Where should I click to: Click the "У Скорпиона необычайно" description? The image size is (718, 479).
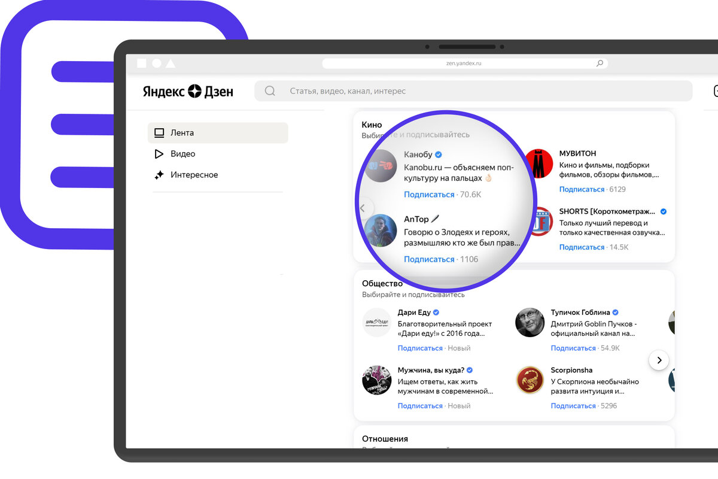click(595, 386)
